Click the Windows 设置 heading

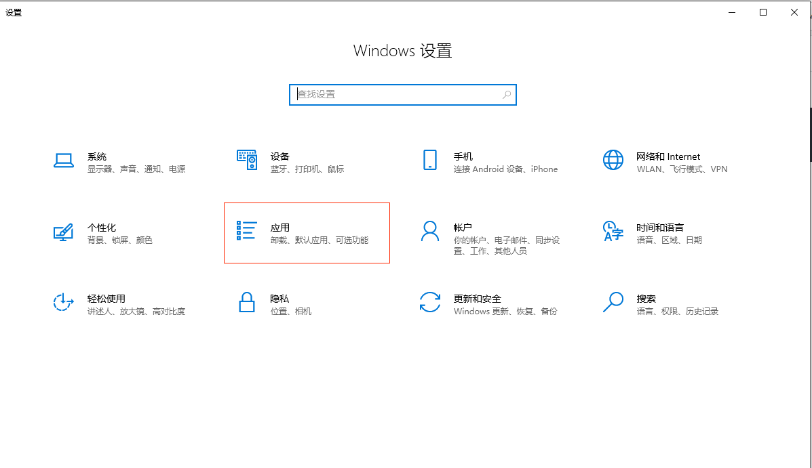(x=403, y=51)
